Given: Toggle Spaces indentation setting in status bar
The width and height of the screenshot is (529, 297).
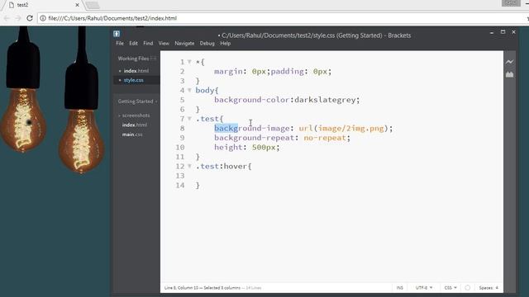Looking at the screenshot, I should 486,288.
